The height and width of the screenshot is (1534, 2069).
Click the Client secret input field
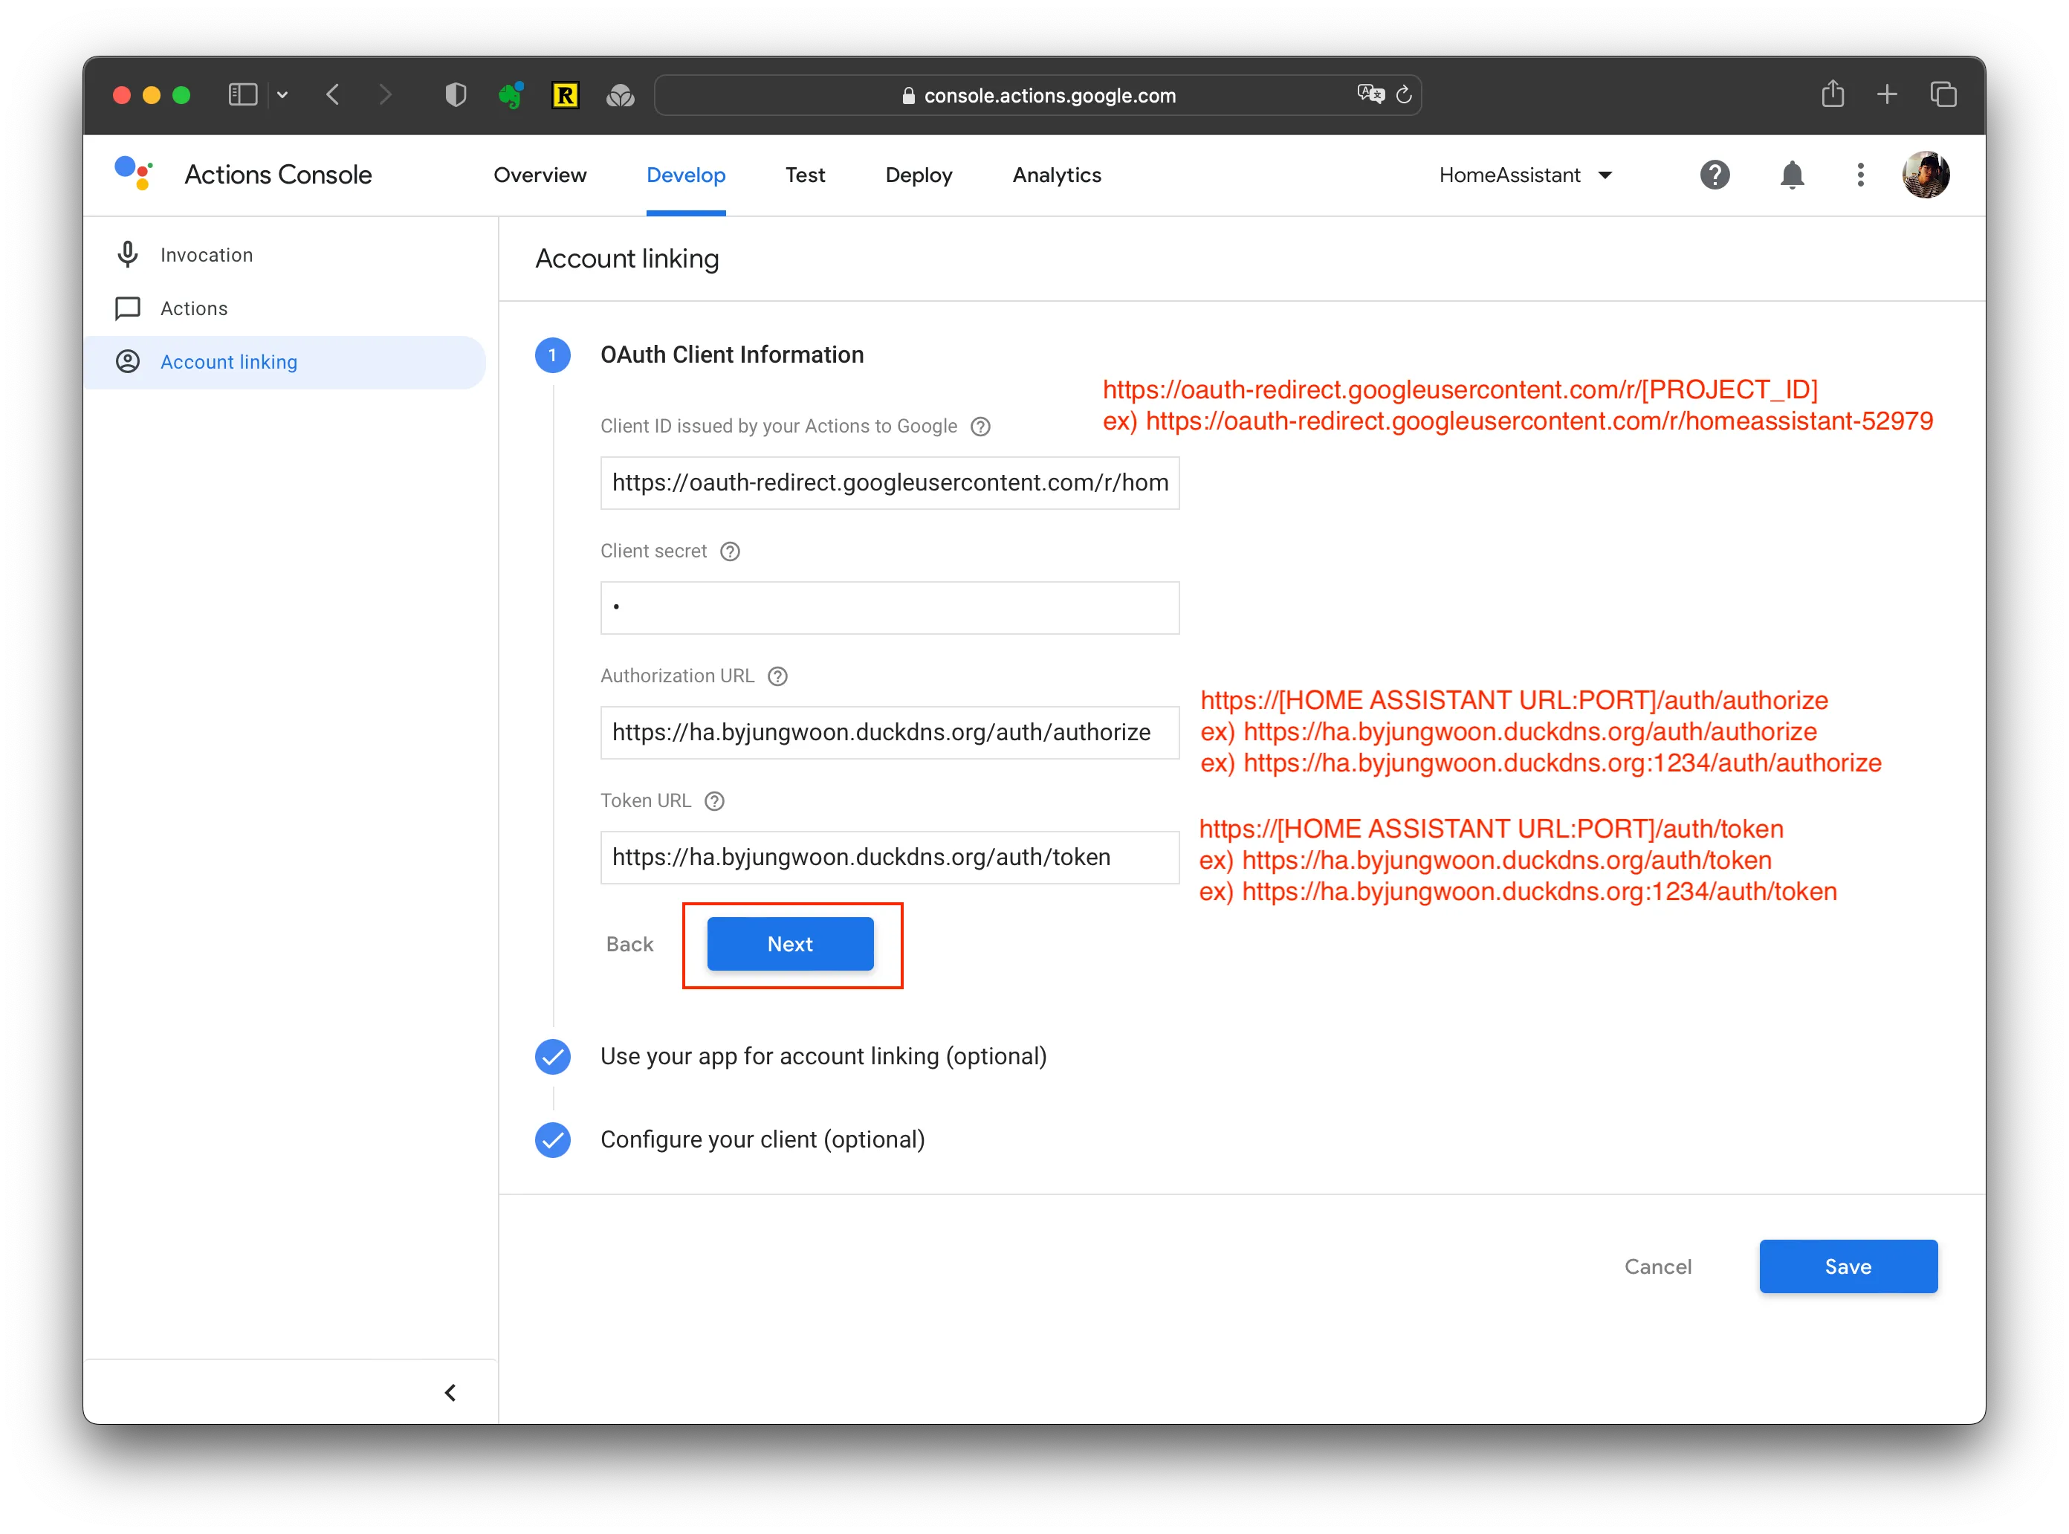pos(889,607)
